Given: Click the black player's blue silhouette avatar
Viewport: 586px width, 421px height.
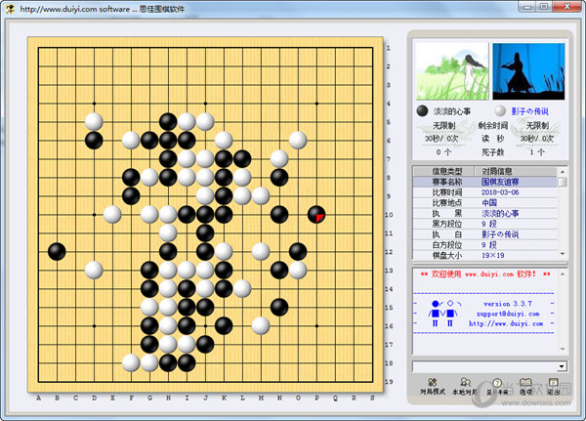Looking at the screenshot, I should click(528, 71).
